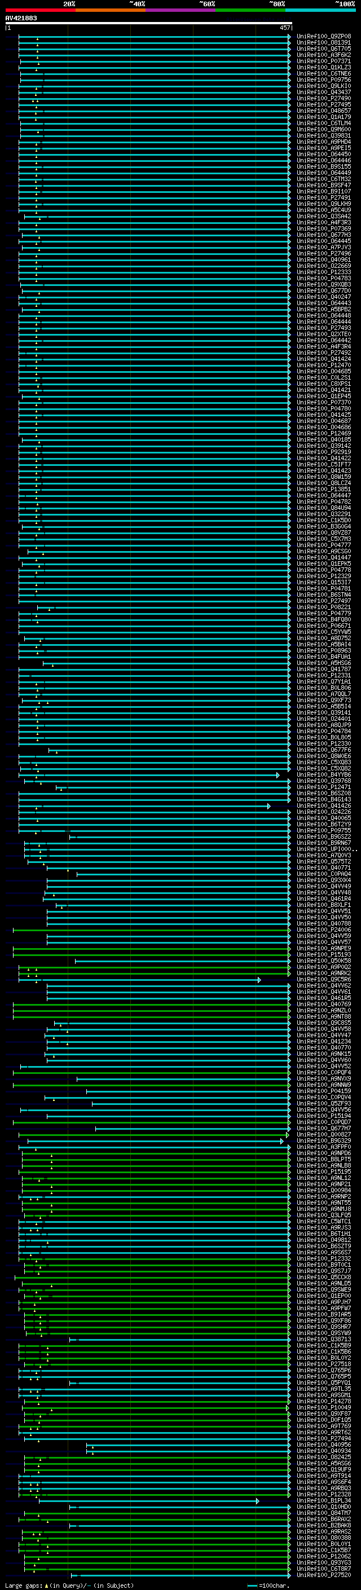The height and width of the screenshot is (1590, 361).
Task: Select hit UniRef100_A5C4U9
Action: pyautogui.click(x=323, y=210)
